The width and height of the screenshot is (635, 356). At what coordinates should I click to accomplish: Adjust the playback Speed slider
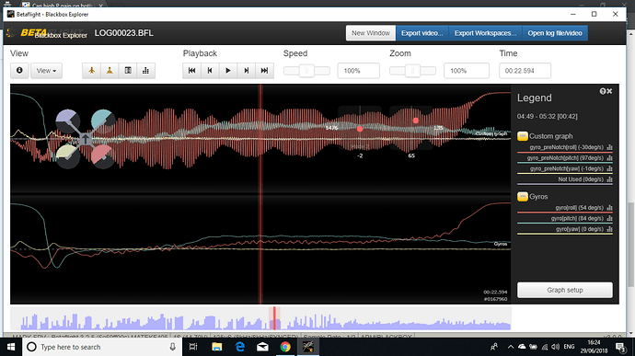click(306, 71)
